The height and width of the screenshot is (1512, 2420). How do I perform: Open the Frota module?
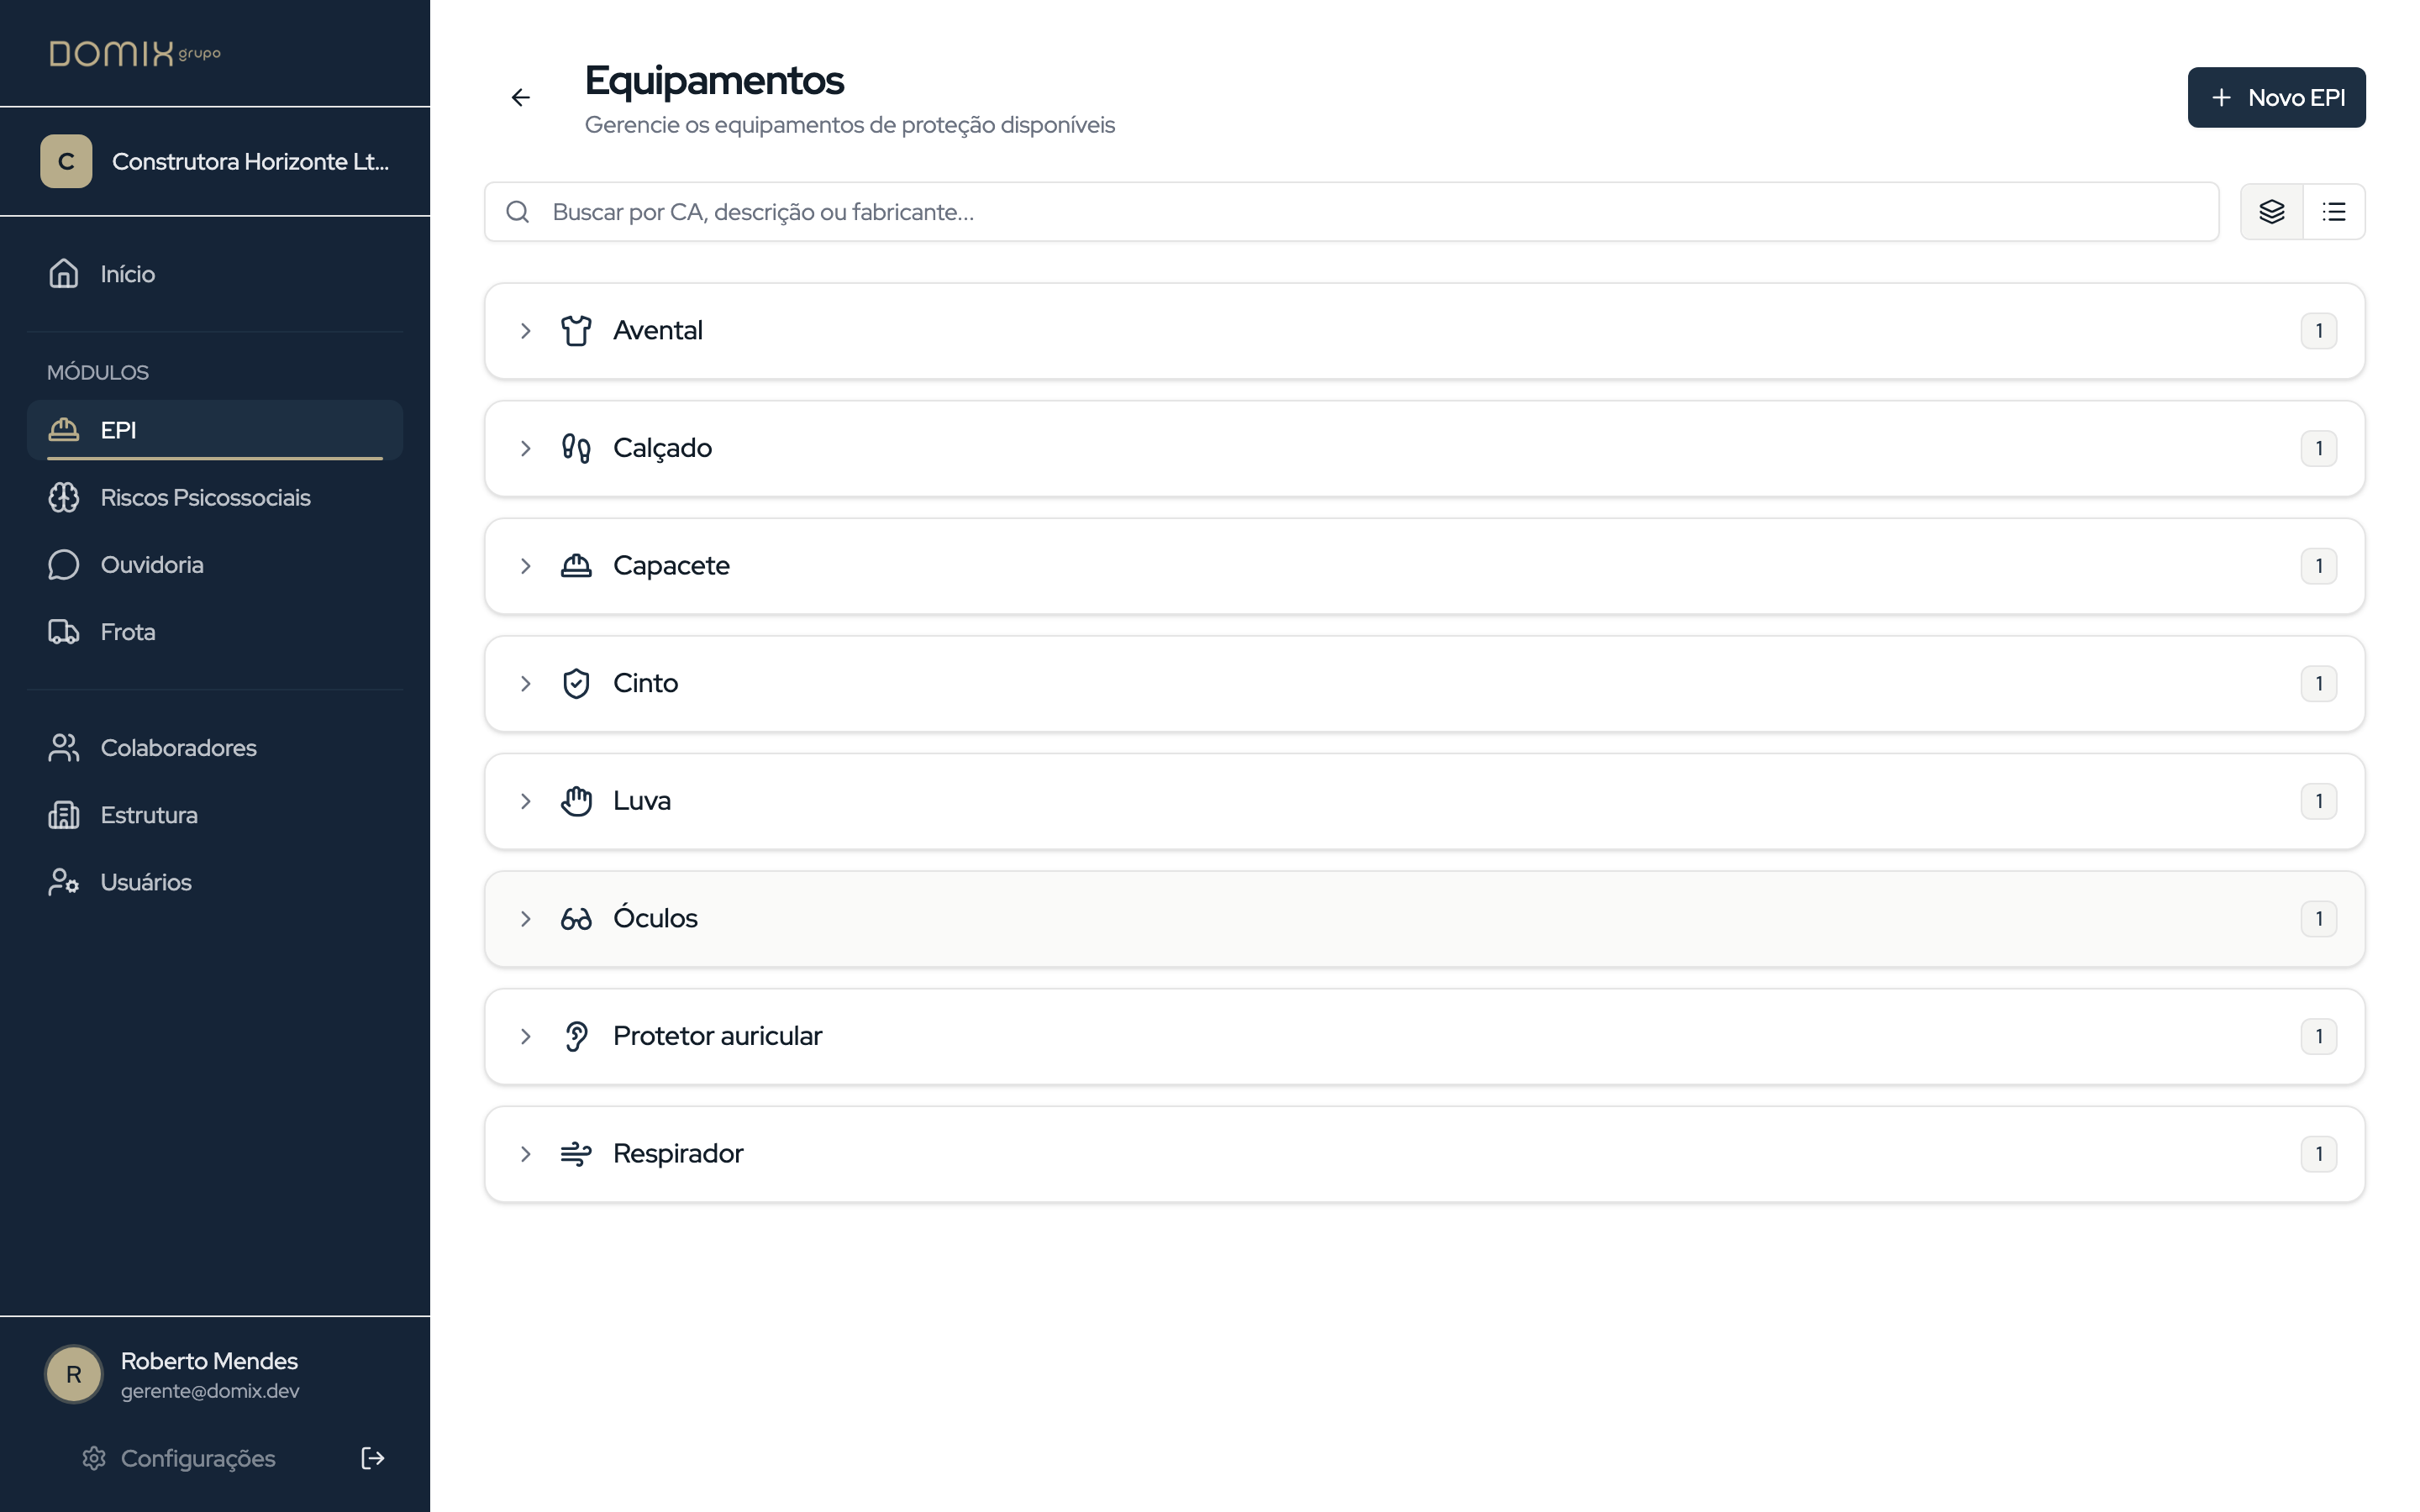(128, 632)
